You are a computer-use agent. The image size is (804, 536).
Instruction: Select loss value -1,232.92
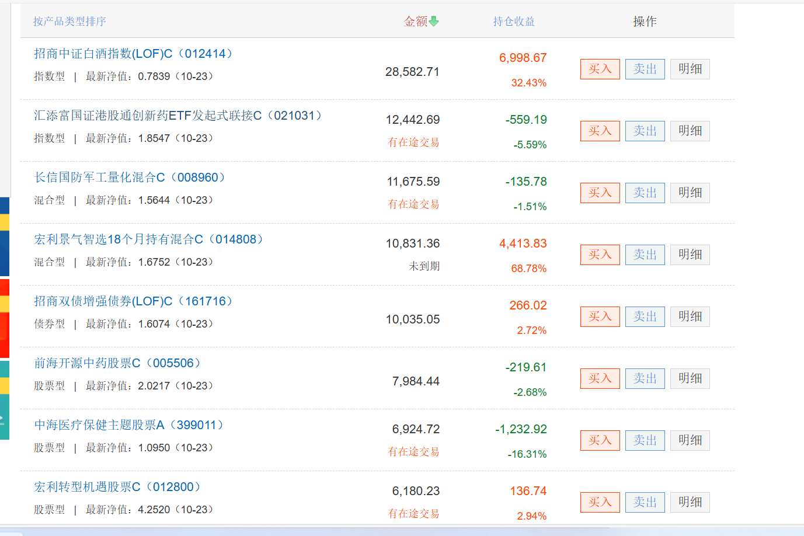pos(521,429)
